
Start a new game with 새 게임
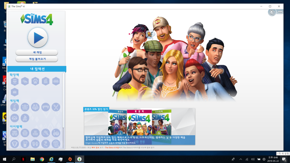pyautogui.click(x=37, y=53)
